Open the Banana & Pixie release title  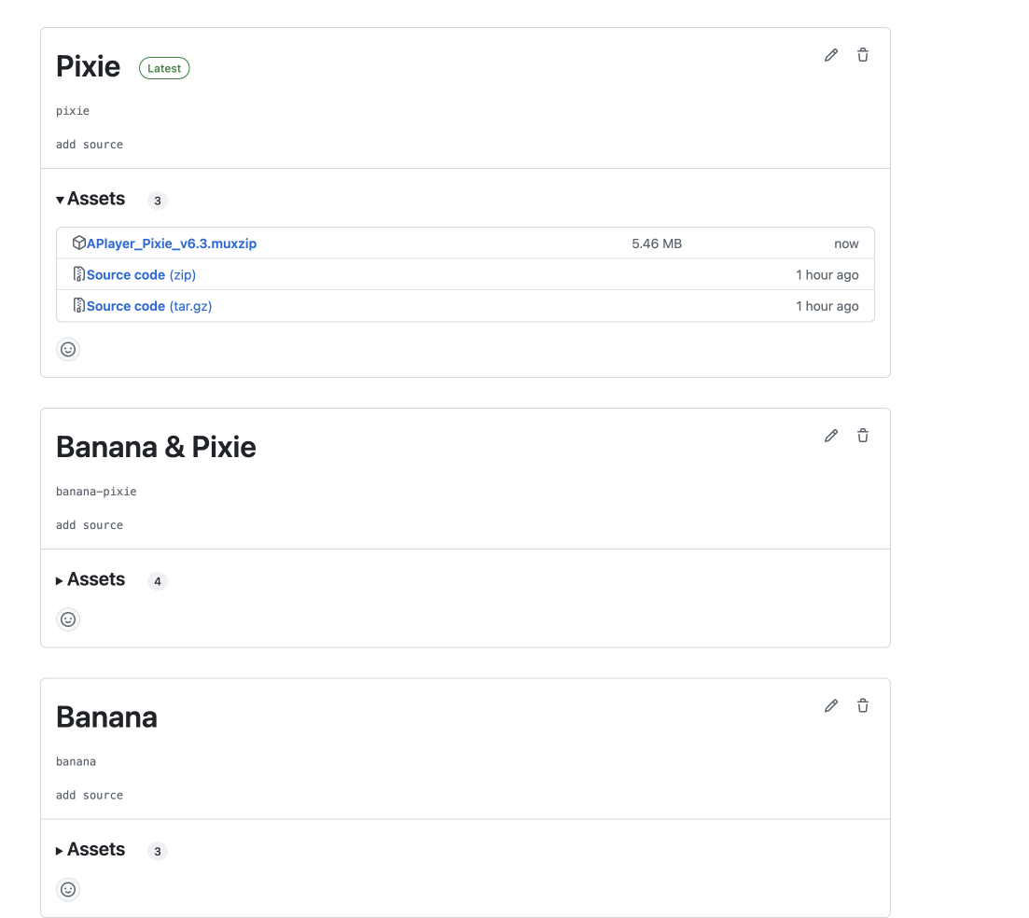coord(156,448)
